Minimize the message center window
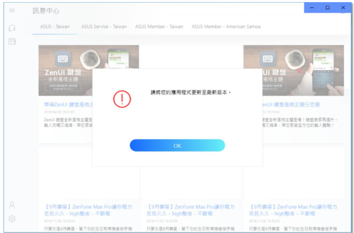354x233 pixels. (312, 7)
